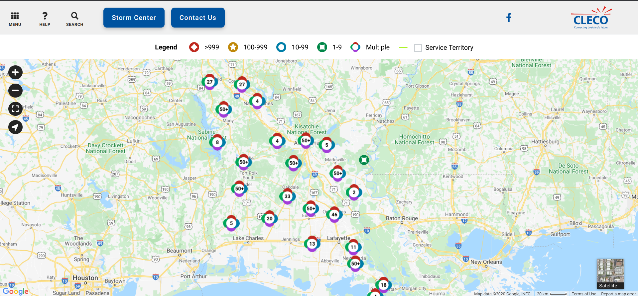The image size is (638, 296).
Task: Toggle the Service Territory checkbox
Action: point(418,48)
